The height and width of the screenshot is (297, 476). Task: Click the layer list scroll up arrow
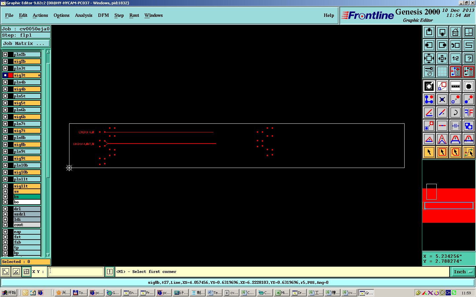tap(48, 52)
